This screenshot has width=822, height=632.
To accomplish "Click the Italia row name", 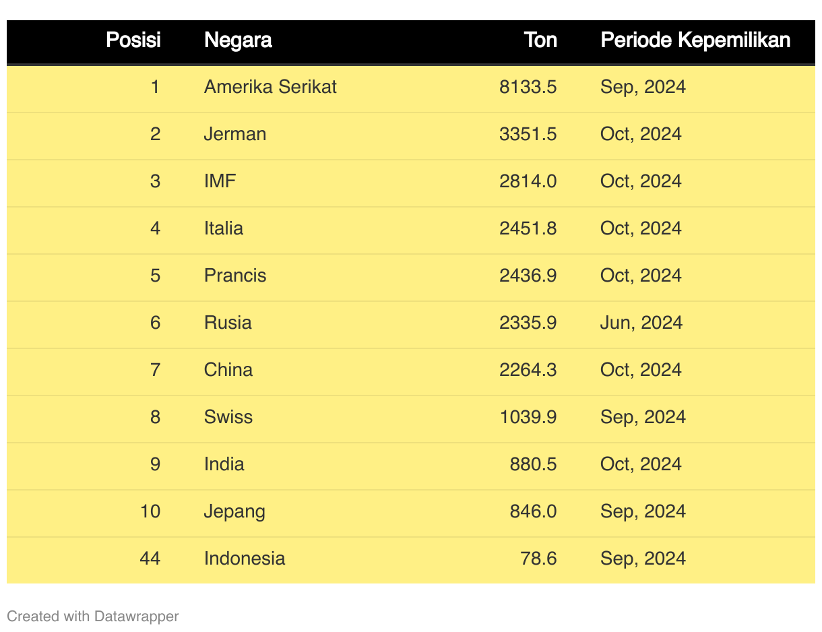I will click(224, 228).
